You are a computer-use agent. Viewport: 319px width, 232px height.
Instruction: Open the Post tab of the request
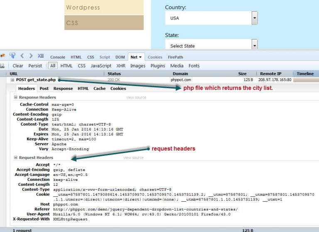pyautogui.click(x=44, y=89)
